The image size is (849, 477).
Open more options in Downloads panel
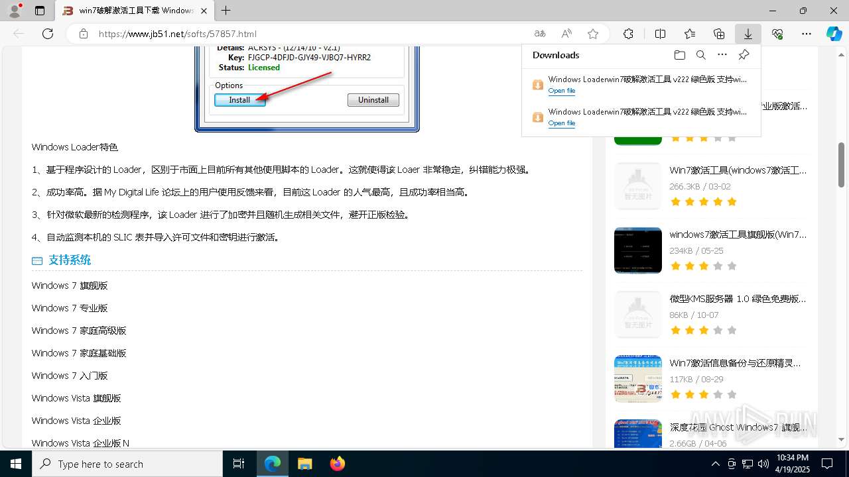click(x=722, y=55)
